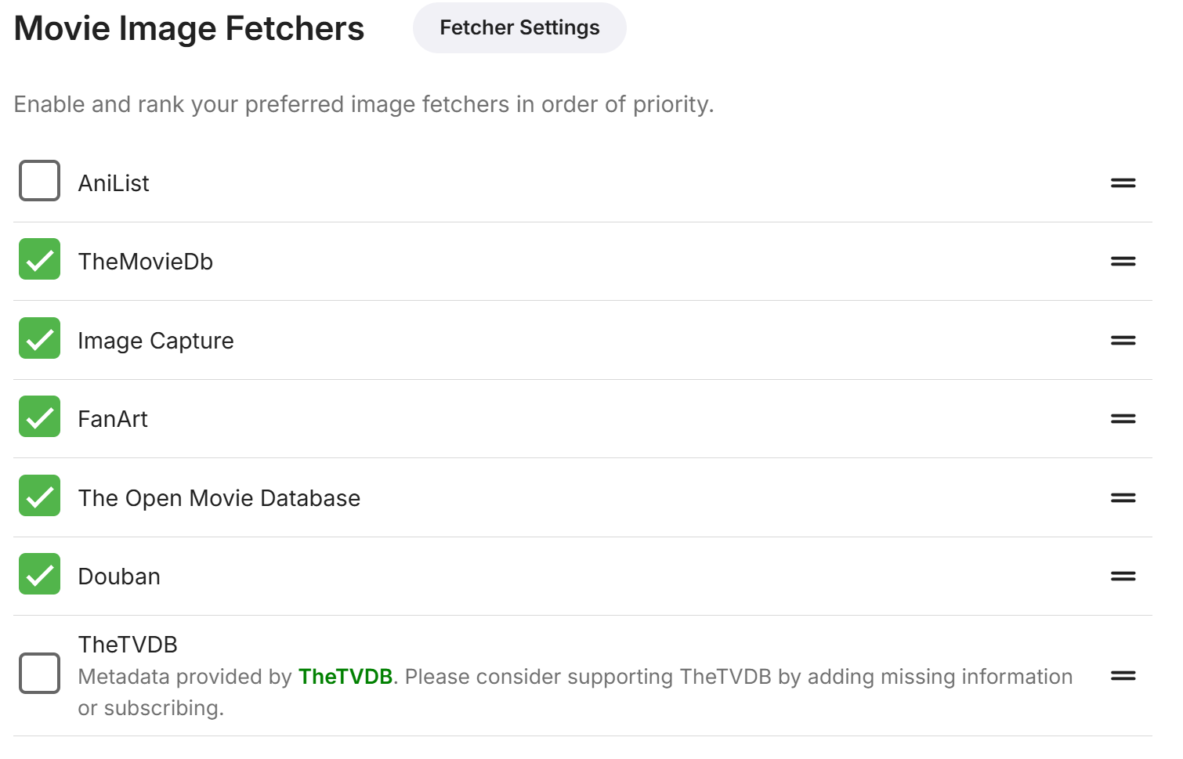1183x759 pixels.
Task: Turn off The Open Movie Database checkbox
Action: click(39, 496)
